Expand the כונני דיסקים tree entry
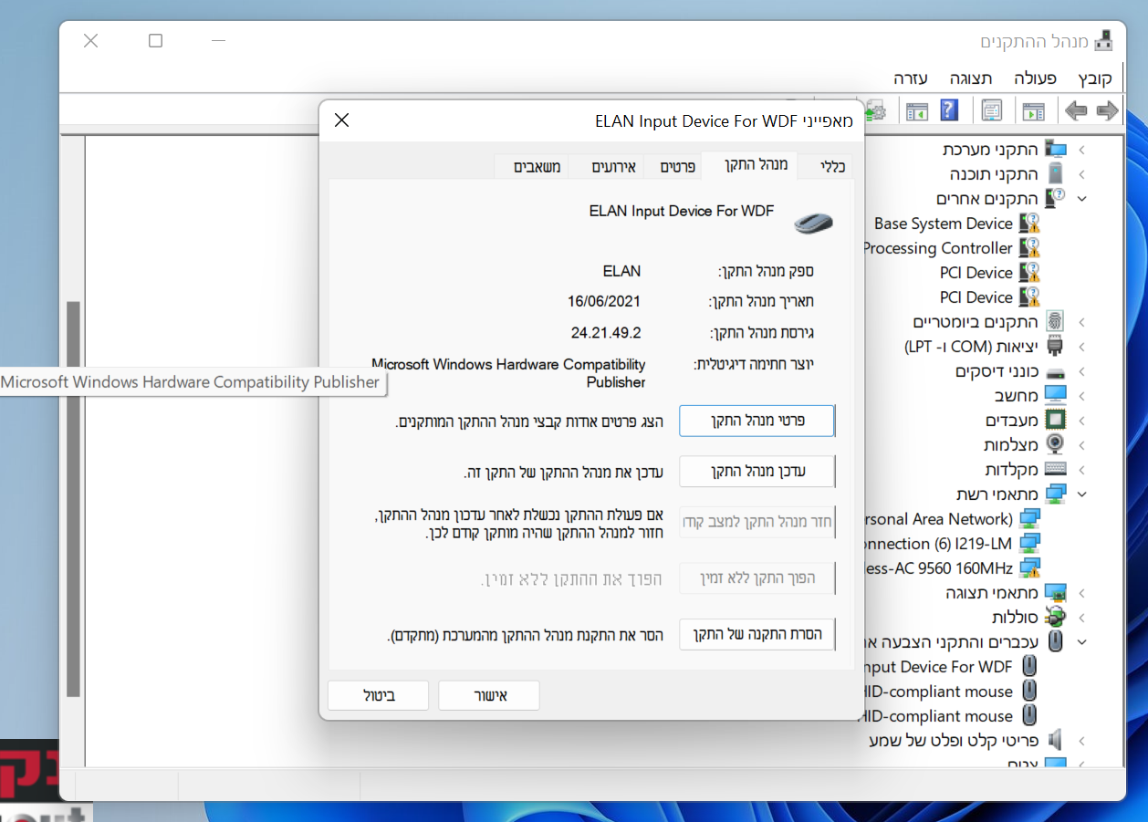 1082,371
